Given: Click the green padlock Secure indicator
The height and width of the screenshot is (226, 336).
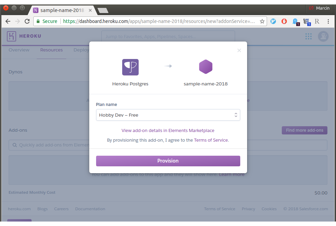Looking at the screenshot, I should [x=47, y=21].
